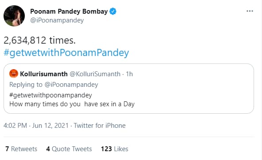Open the Kollurisumanth name in quoted tweet

click(44, 74)
